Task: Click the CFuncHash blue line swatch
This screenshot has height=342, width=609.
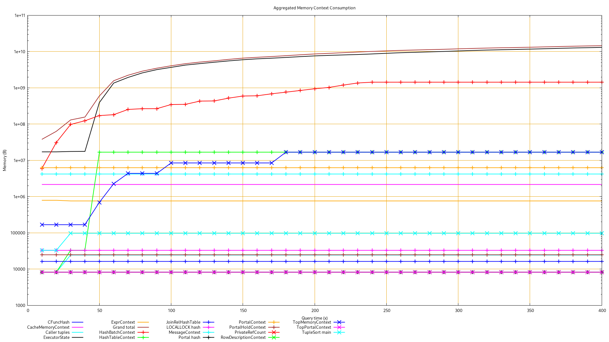Action: tap(77, 322)
